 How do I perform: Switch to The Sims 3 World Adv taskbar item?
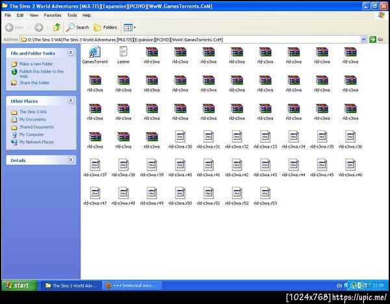coord(71,286)
